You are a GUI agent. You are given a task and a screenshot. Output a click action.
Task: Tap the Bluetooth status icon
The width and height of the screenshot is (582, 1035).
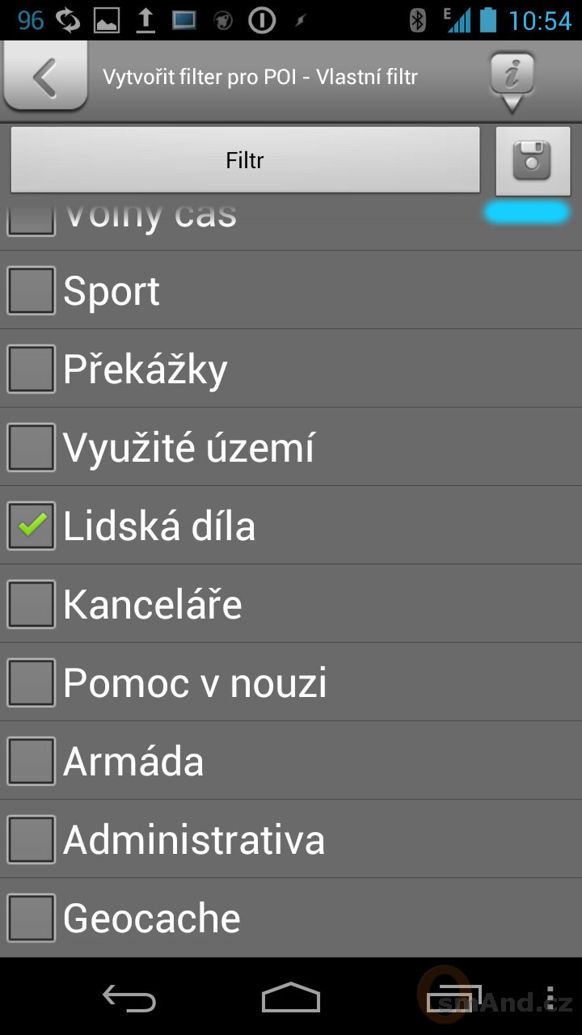point(418,20)
